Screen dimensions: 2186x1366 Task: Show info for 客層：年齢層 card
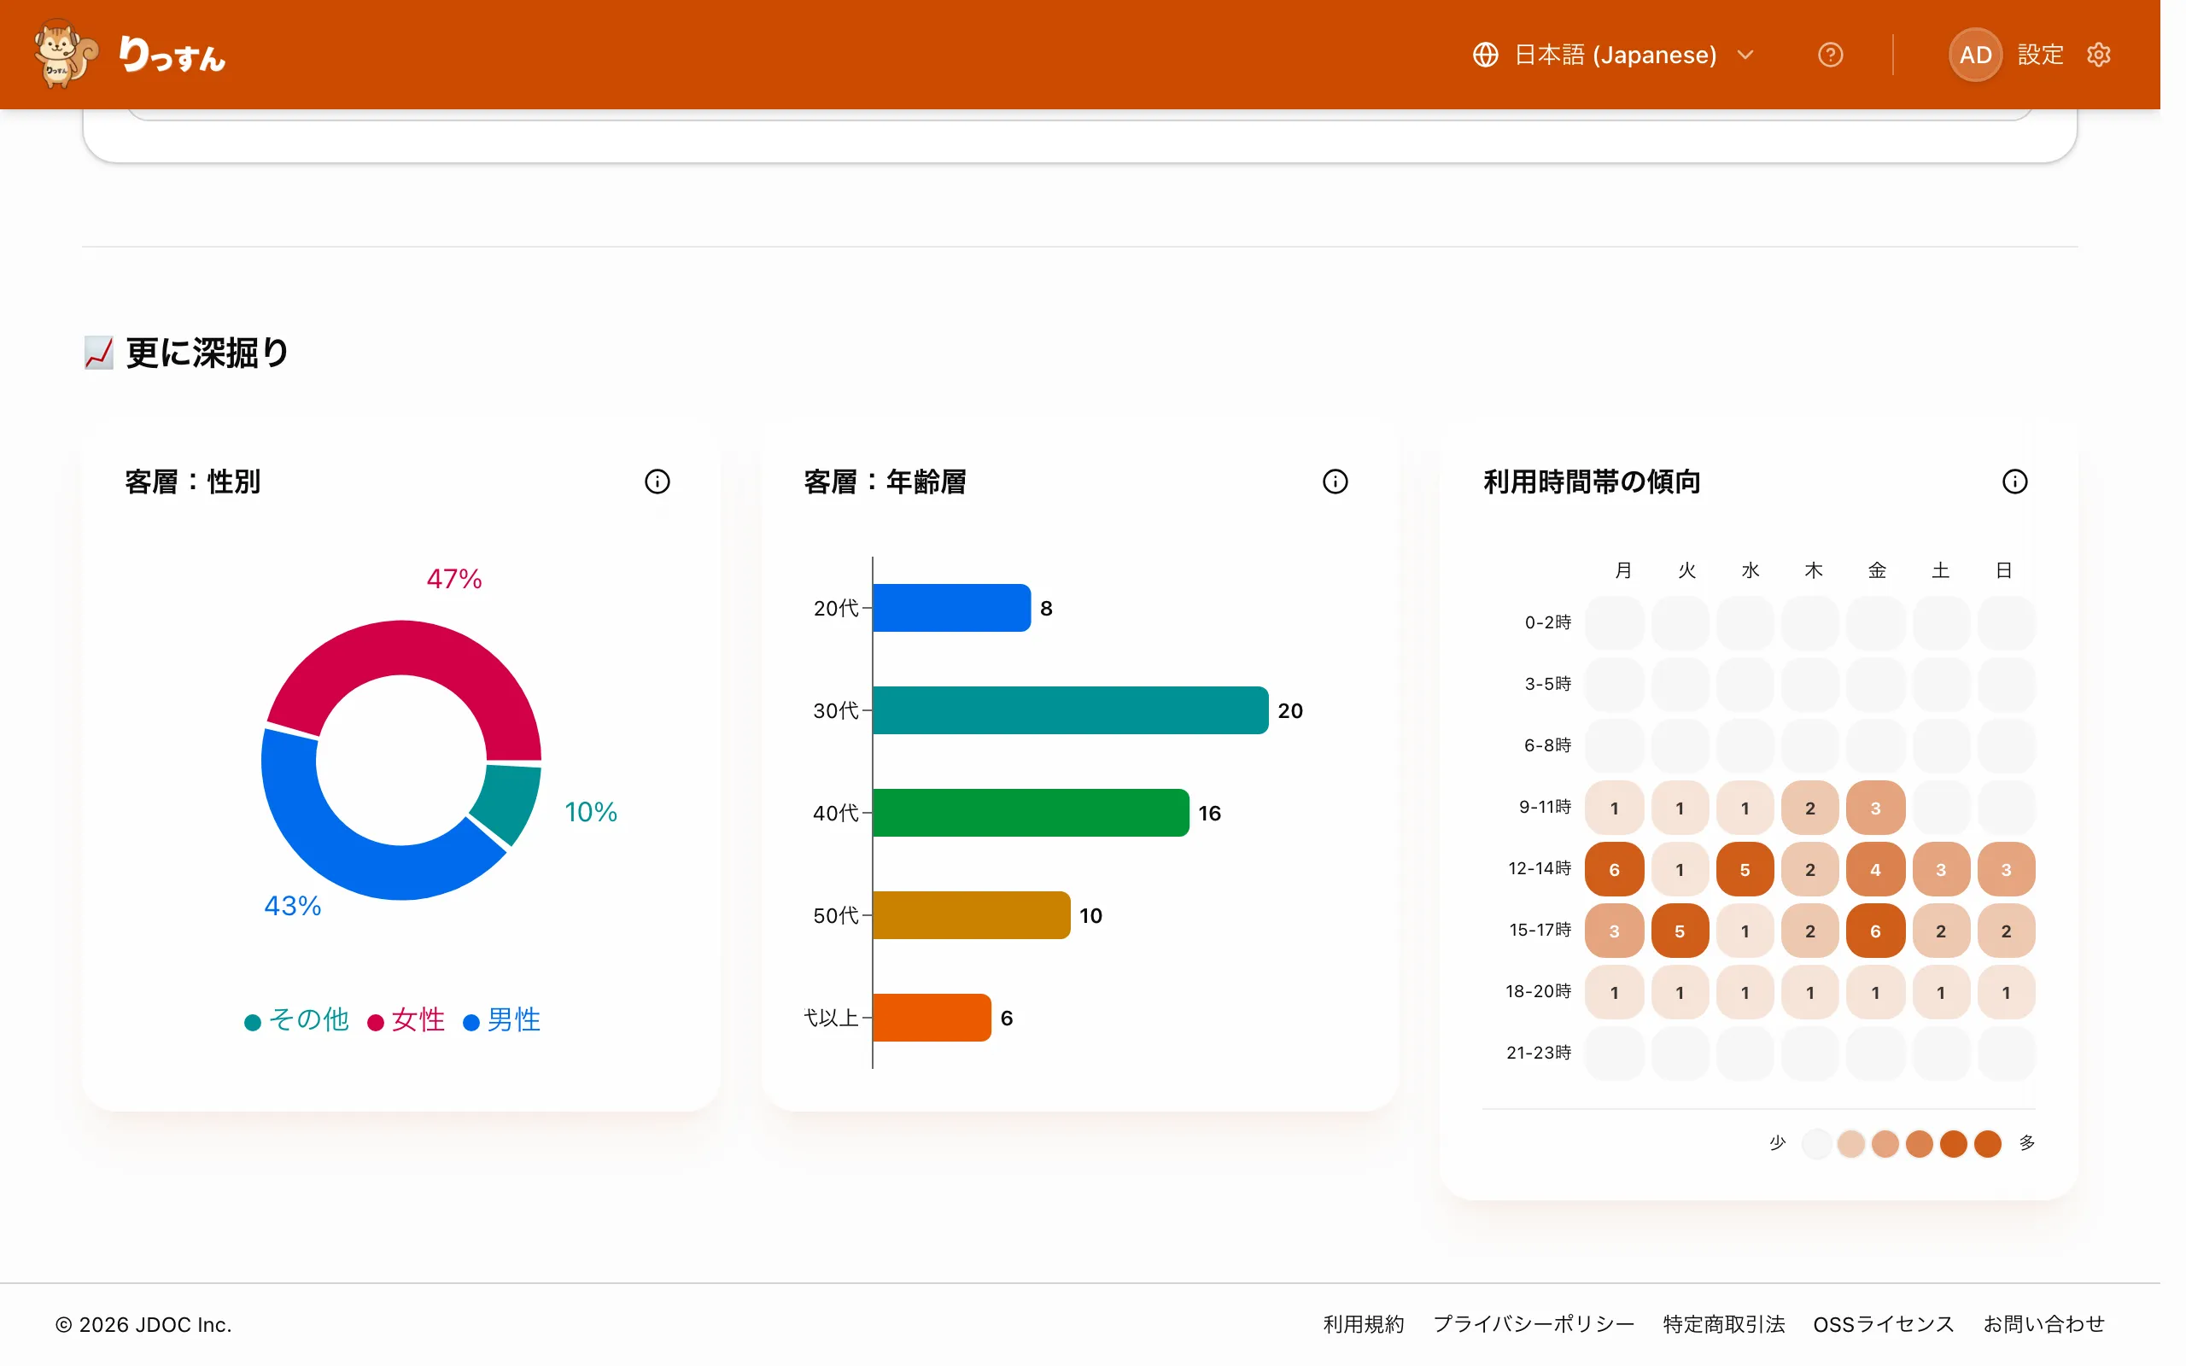click(x=1336, y=482)
